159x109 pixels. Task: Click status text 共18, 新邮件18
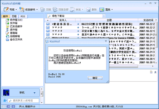[27, 106]
